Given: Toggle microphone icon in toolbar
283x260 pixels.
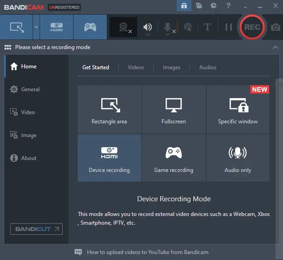Looking at the screenshot, I should [167, 27].
